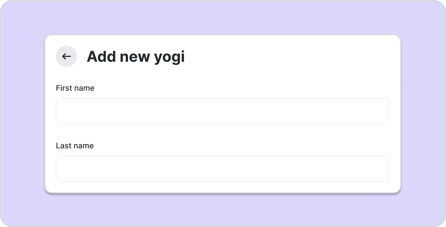Click the back arrow icon
The width and height of the screenshot is (446, 227).
pyautogui.click(x=66, y=56)
